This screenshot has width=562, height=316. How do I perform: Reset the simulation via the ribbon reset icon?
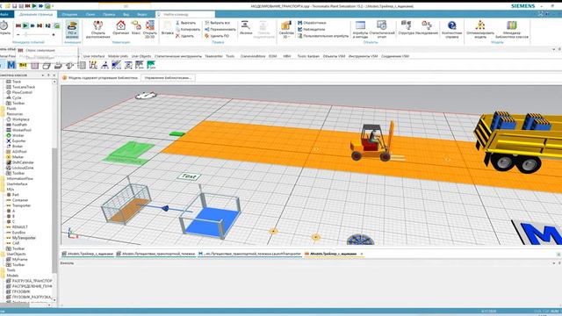pos(18,25)
